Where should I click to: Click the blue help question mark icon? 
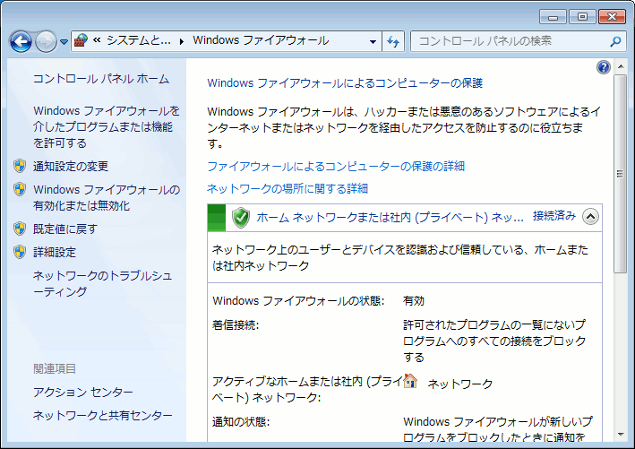coord(603,68)
